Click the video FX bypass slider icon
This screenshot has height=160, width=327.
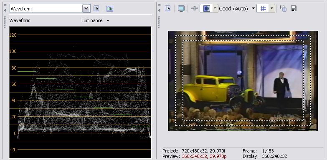click(195, 8)
